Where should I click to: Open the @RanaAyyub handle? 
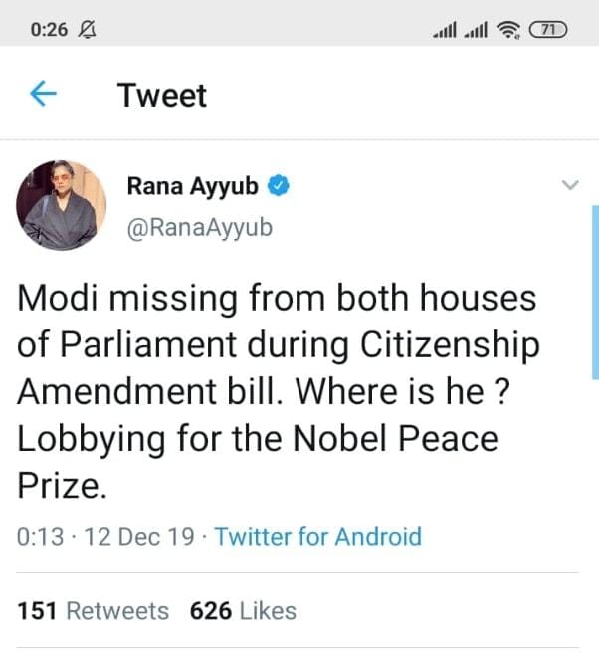(199, 227)
